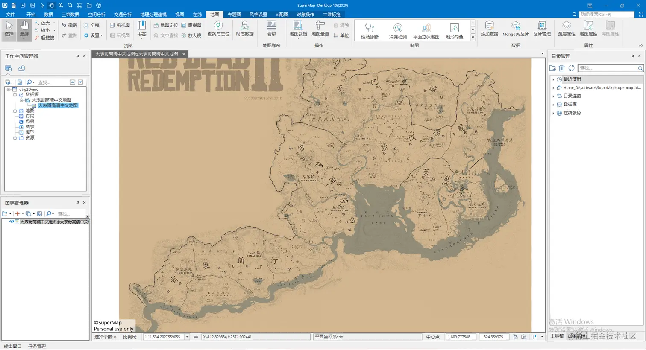Viewport: 646px width, 350px height.
Task: Click the center point X value field
Action: pyautogui.click(x=461, y=337)
